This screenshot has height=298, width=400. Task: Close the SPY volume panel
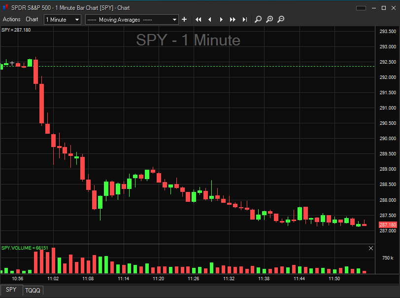[371, 248]
